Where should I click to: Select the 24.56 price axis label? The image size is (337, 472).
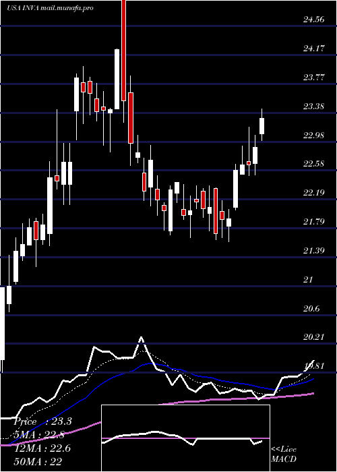[313, 20]
